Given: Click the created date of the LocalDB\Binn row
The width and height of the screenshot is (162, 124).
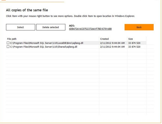Looking at the screenshot, I should coord(112,43).
